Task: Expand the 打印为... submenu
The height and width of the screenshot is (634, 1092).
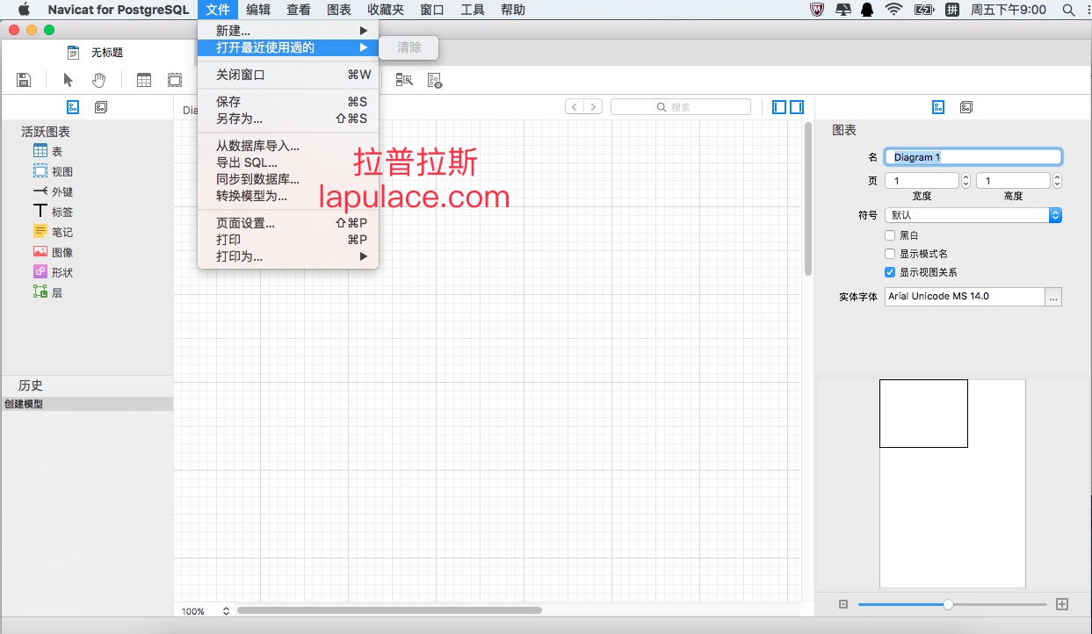Action: coord(288,256)
